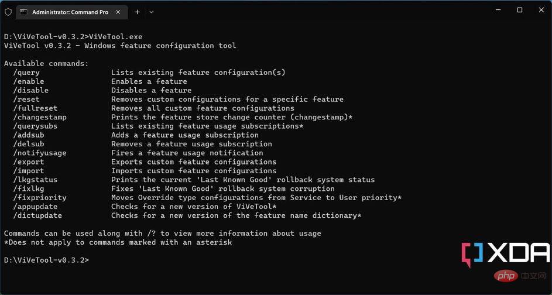Screen dimensions: 552x295
Task: Minimize the terminal window
Action: pyautogui.click(x=498, y=10)
